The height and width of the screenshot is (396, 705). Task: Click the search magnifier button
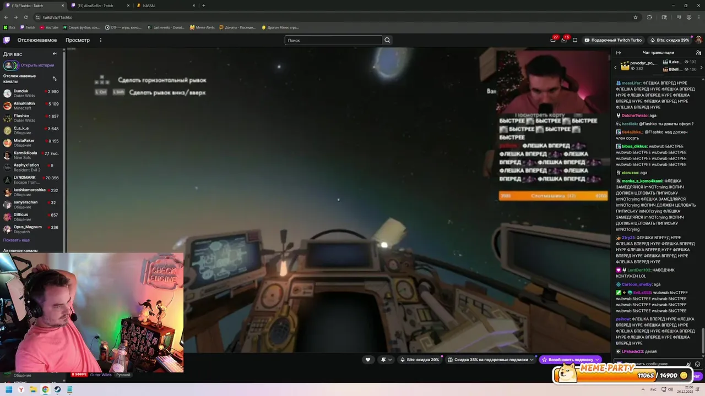pos(387,40)
